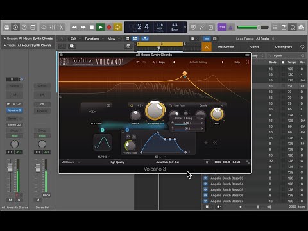Select the Angelic Synth Bass 07 loop
Viewport: 308px width, 231px height.
(227, 201)
